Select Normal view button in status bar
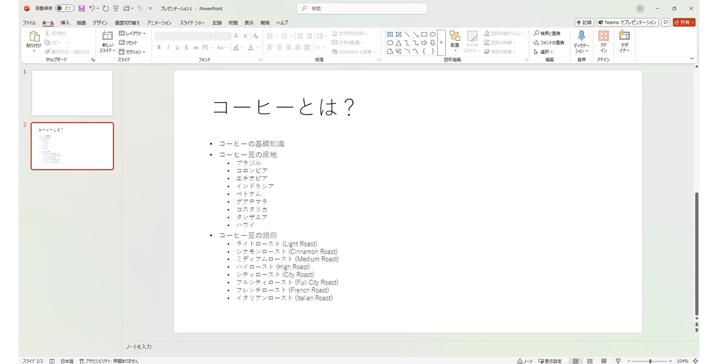The height and width of the screenshot is (364, 718). pos(576,361)
